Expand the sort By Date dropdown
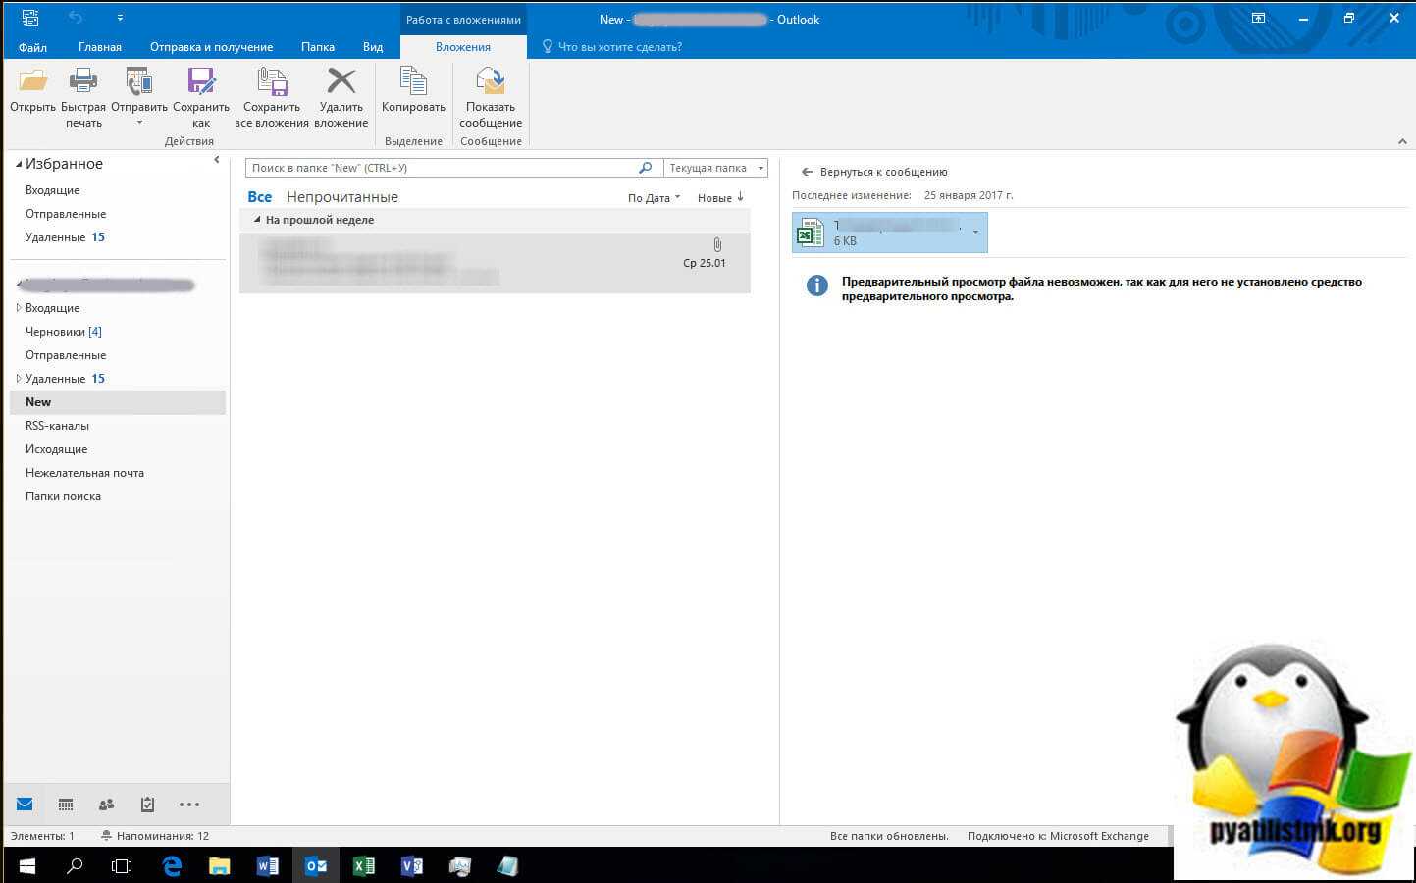The height and width of the screenshot is (883, 1416). pos(654,198)
